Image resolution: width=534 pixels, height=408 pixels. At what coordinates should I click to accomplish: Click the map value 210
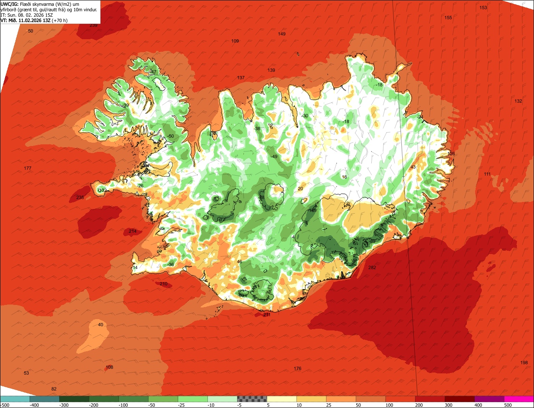pos(164,284)
